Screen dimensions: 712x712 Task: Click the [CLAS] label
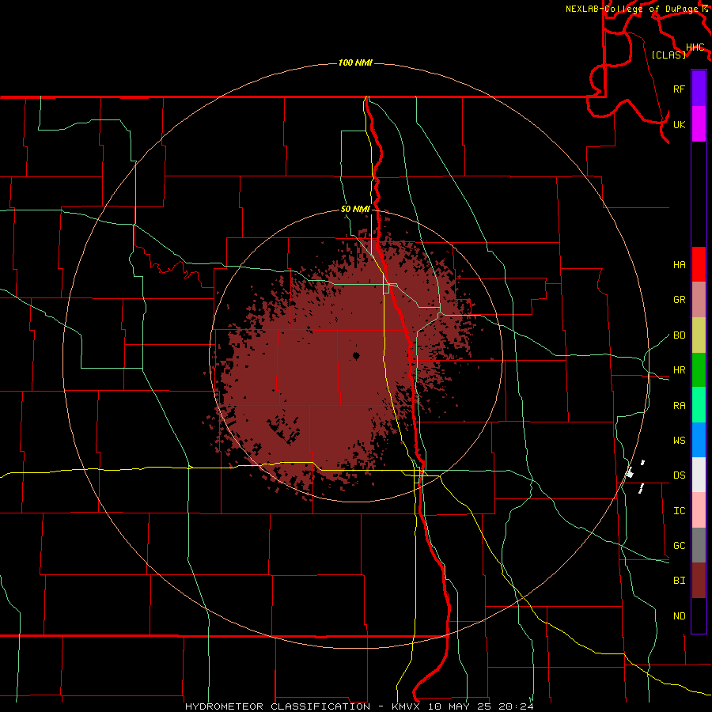[668, 55]
